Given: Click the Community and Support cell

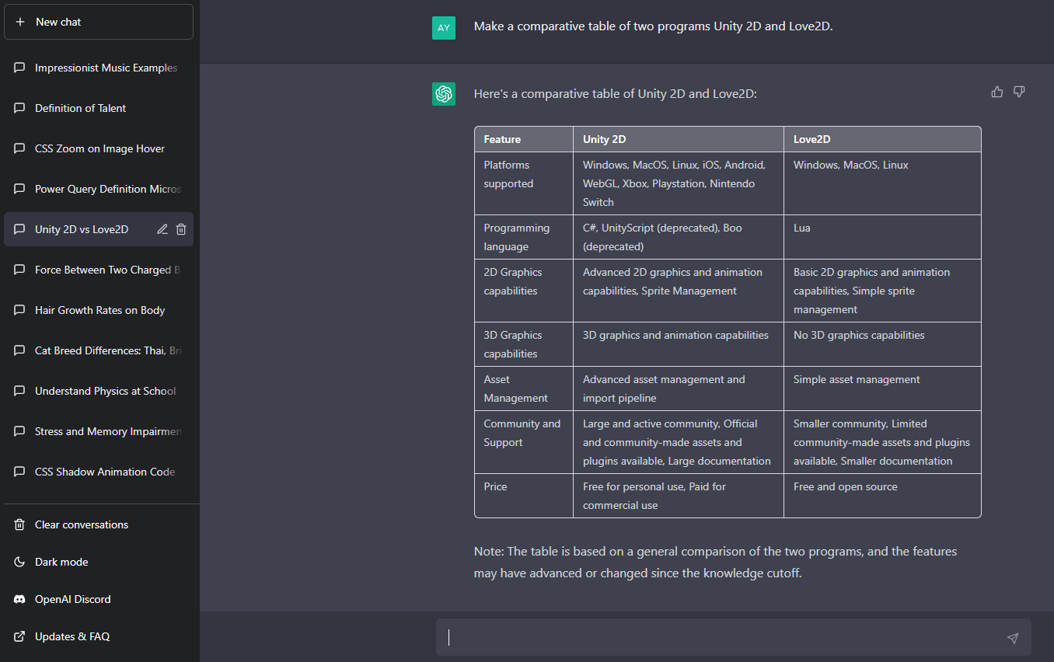Looking at the screenshot, I should [x=524, y=442].
